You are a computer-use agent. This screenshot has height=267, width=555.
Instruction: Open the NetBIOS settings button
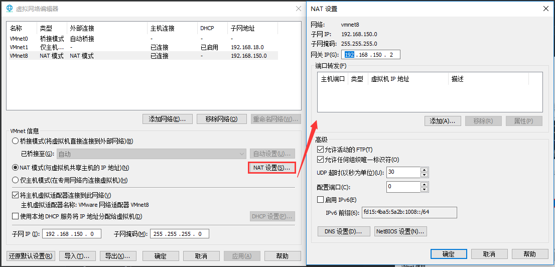[400, 231]
